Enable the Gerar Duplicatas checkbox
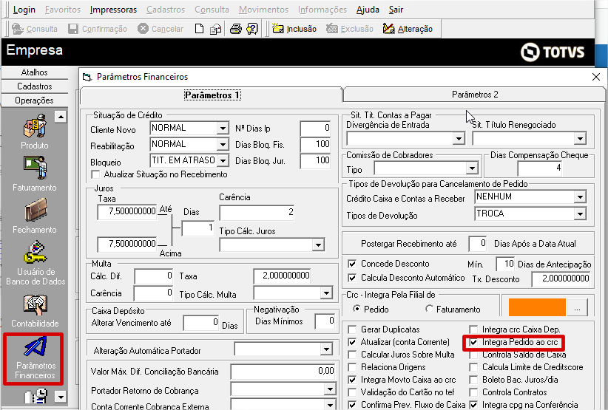Screen dimensions: 608x410 click(352, 329)
